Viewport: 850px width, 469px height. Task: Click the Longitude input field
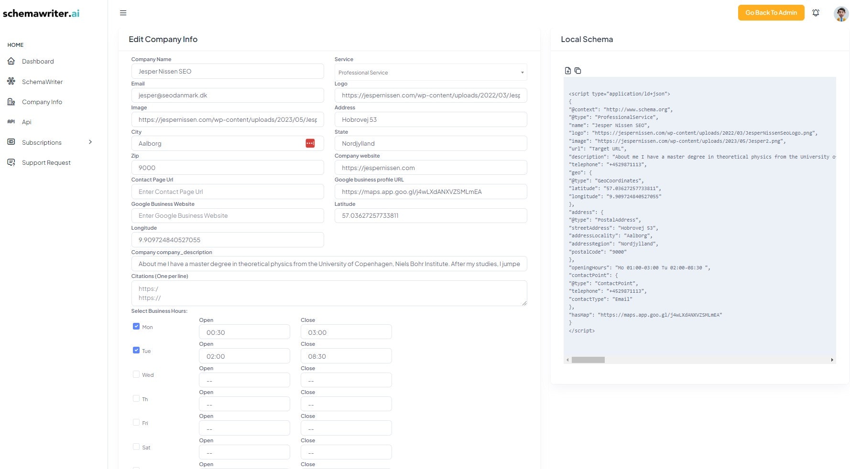[228, 240]
